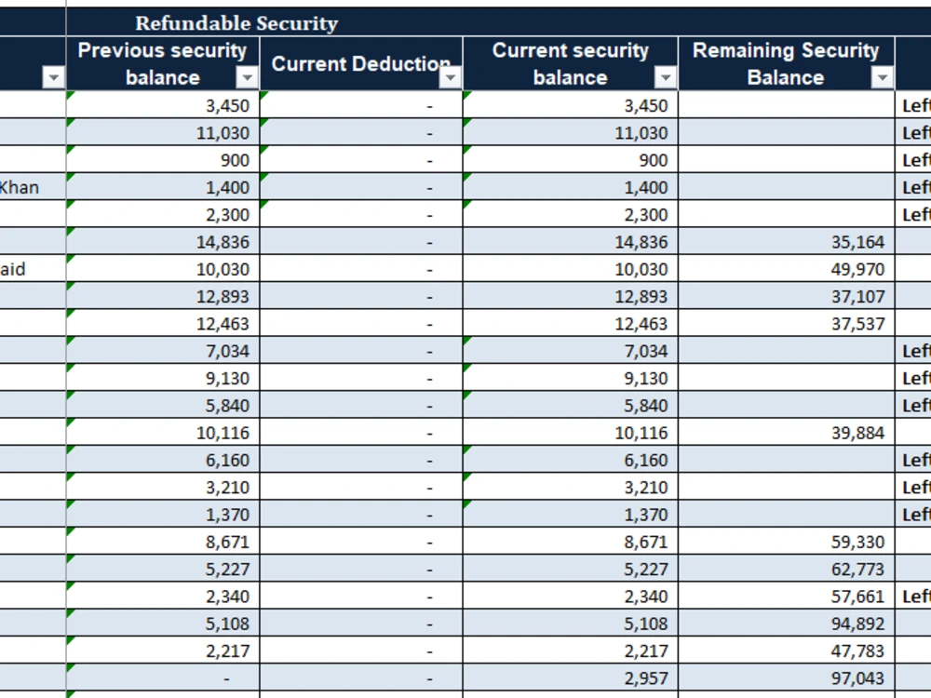Select current balance cell 3,450
This screenshot has height=698, width=931.
(x=570, y=105)
